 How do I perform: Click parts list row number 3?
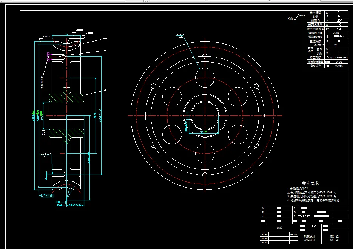[263, 208]
